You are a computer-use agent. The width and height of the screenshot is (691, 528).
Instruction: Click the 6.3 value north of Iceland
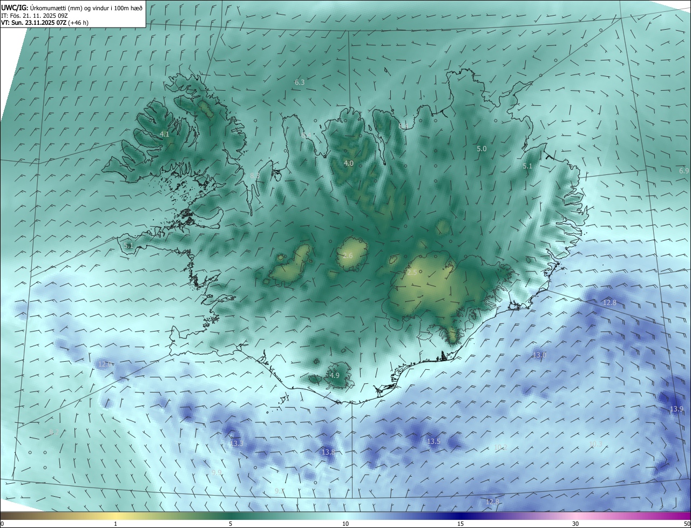[x=300, y=82]
